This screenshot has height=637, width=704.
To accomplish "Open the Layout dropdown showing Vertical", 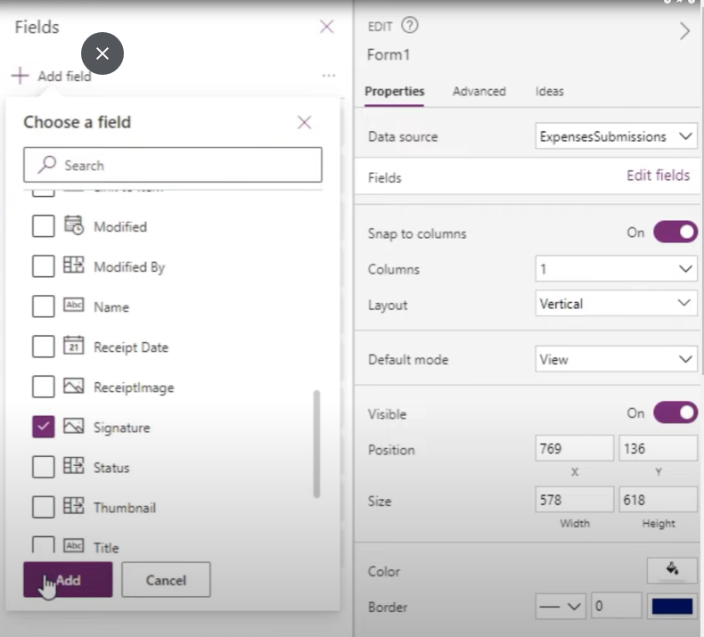I will tap(616, 304).
